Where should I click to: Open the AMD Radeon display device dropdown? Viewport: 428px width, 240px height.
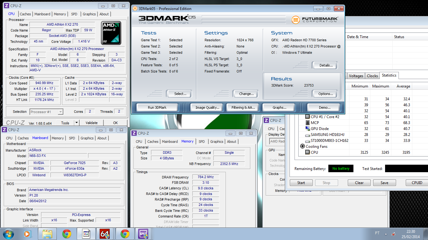277,141
